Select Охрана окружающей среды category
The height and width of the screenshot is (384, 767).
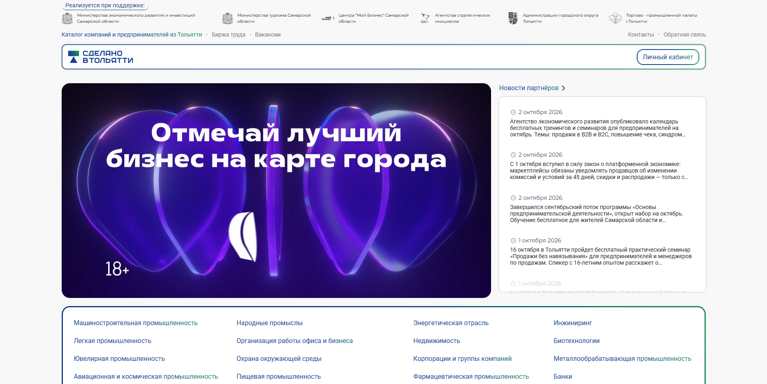click(x=279, y=359)
